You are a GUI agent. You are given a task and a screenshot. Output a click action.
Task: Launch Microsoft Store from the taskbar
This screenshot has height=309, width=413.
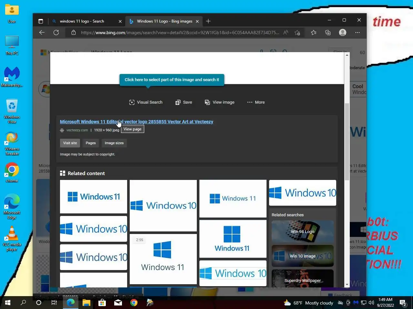[x=102, y=303]
